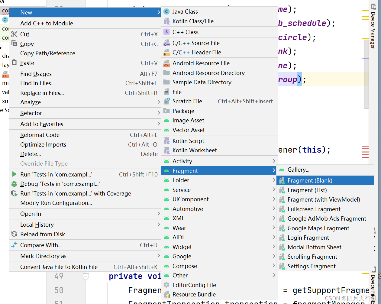381x304 pixels.
Task: Open the Google submenu
Action: pyautogui.click(x=219, y=257)
